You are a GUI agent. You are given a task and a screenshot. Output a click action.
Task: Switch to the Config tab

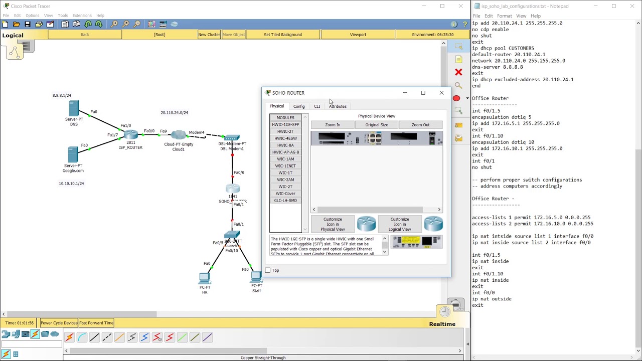(299, 106)
